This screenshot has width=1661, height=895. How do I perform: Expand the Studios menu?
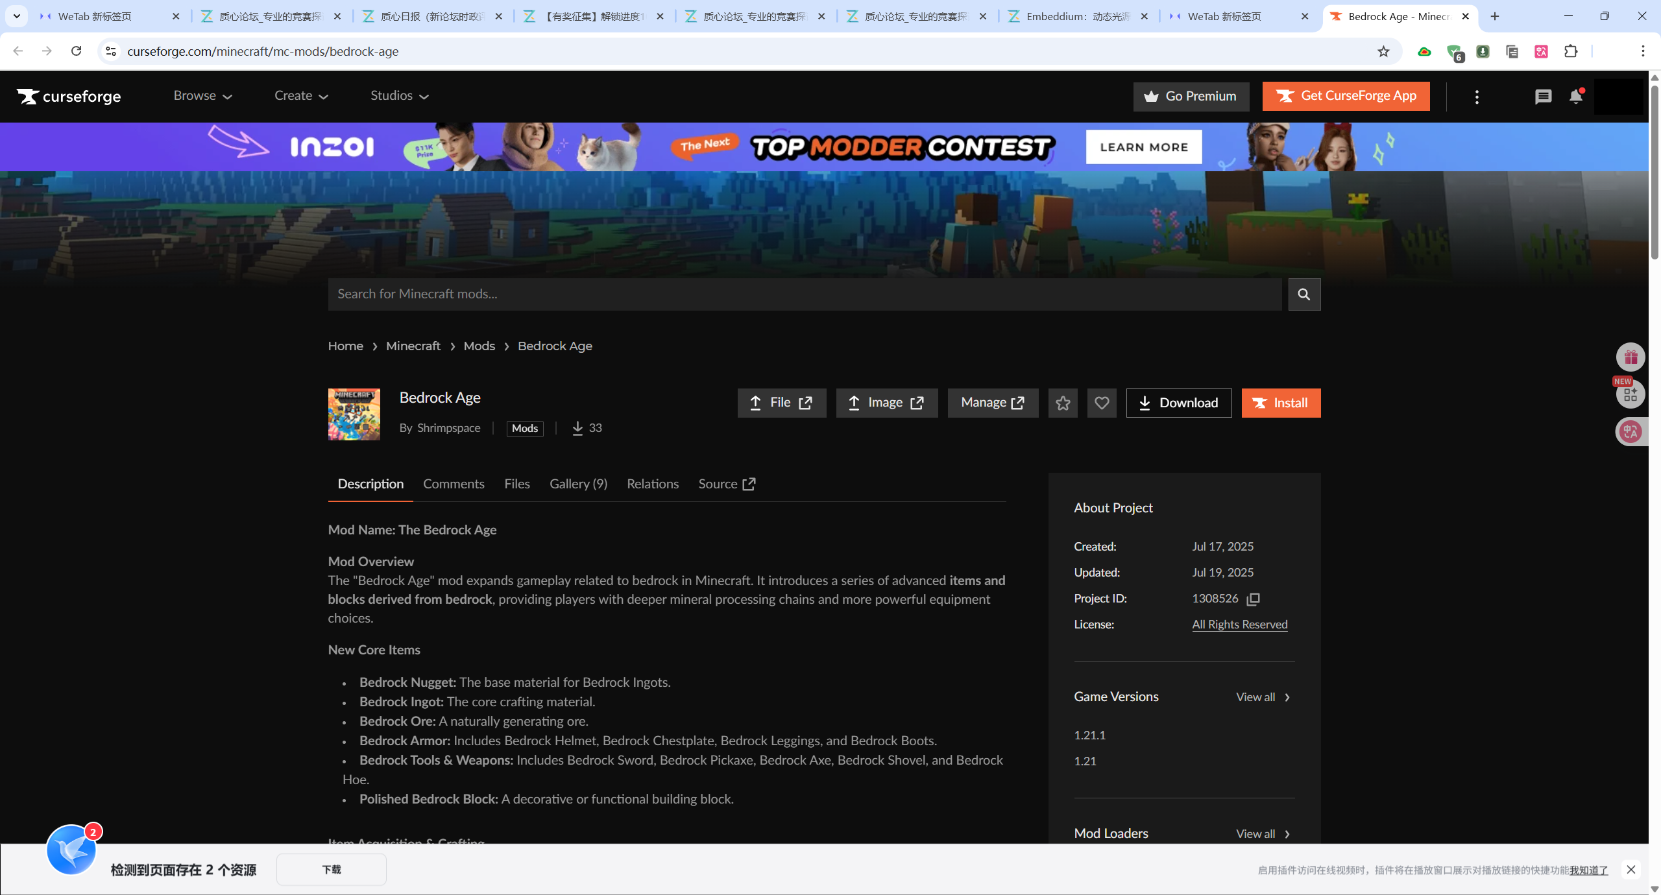click(400, 96)
